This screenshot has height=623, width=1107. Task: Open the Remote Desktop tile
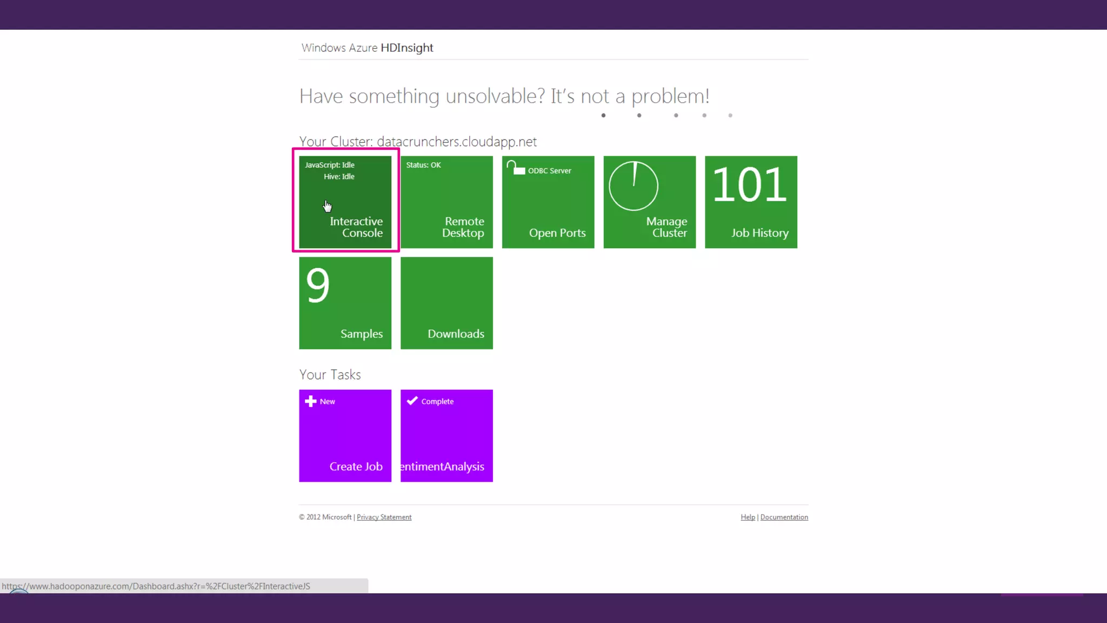(x=446, y=202)
